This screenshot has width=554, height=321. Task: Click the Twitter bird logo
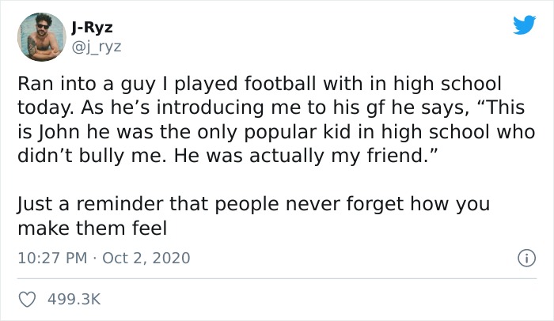tap(524, 25)
